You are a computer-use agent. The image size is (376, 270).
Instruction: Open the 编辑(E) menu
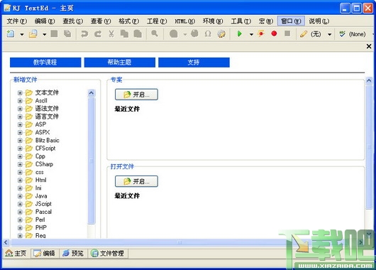tap(45, 21)
